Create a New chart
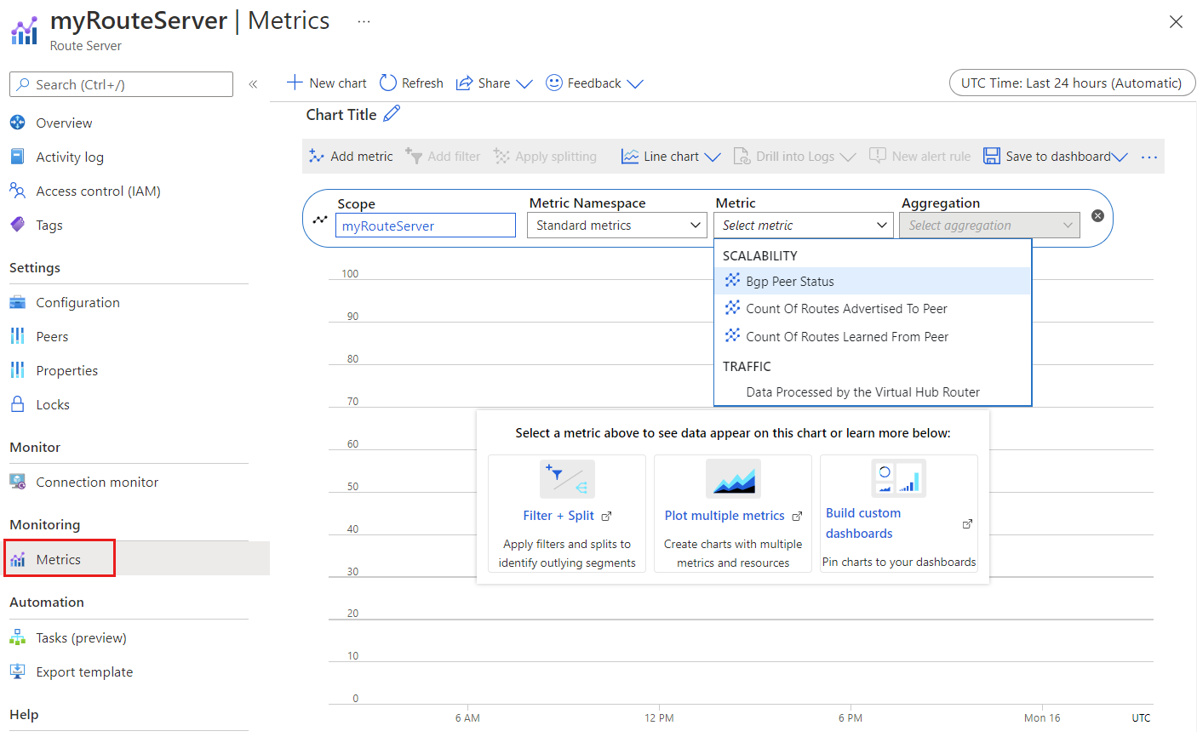Screen dimensions: 1197x737 (326, 83)
